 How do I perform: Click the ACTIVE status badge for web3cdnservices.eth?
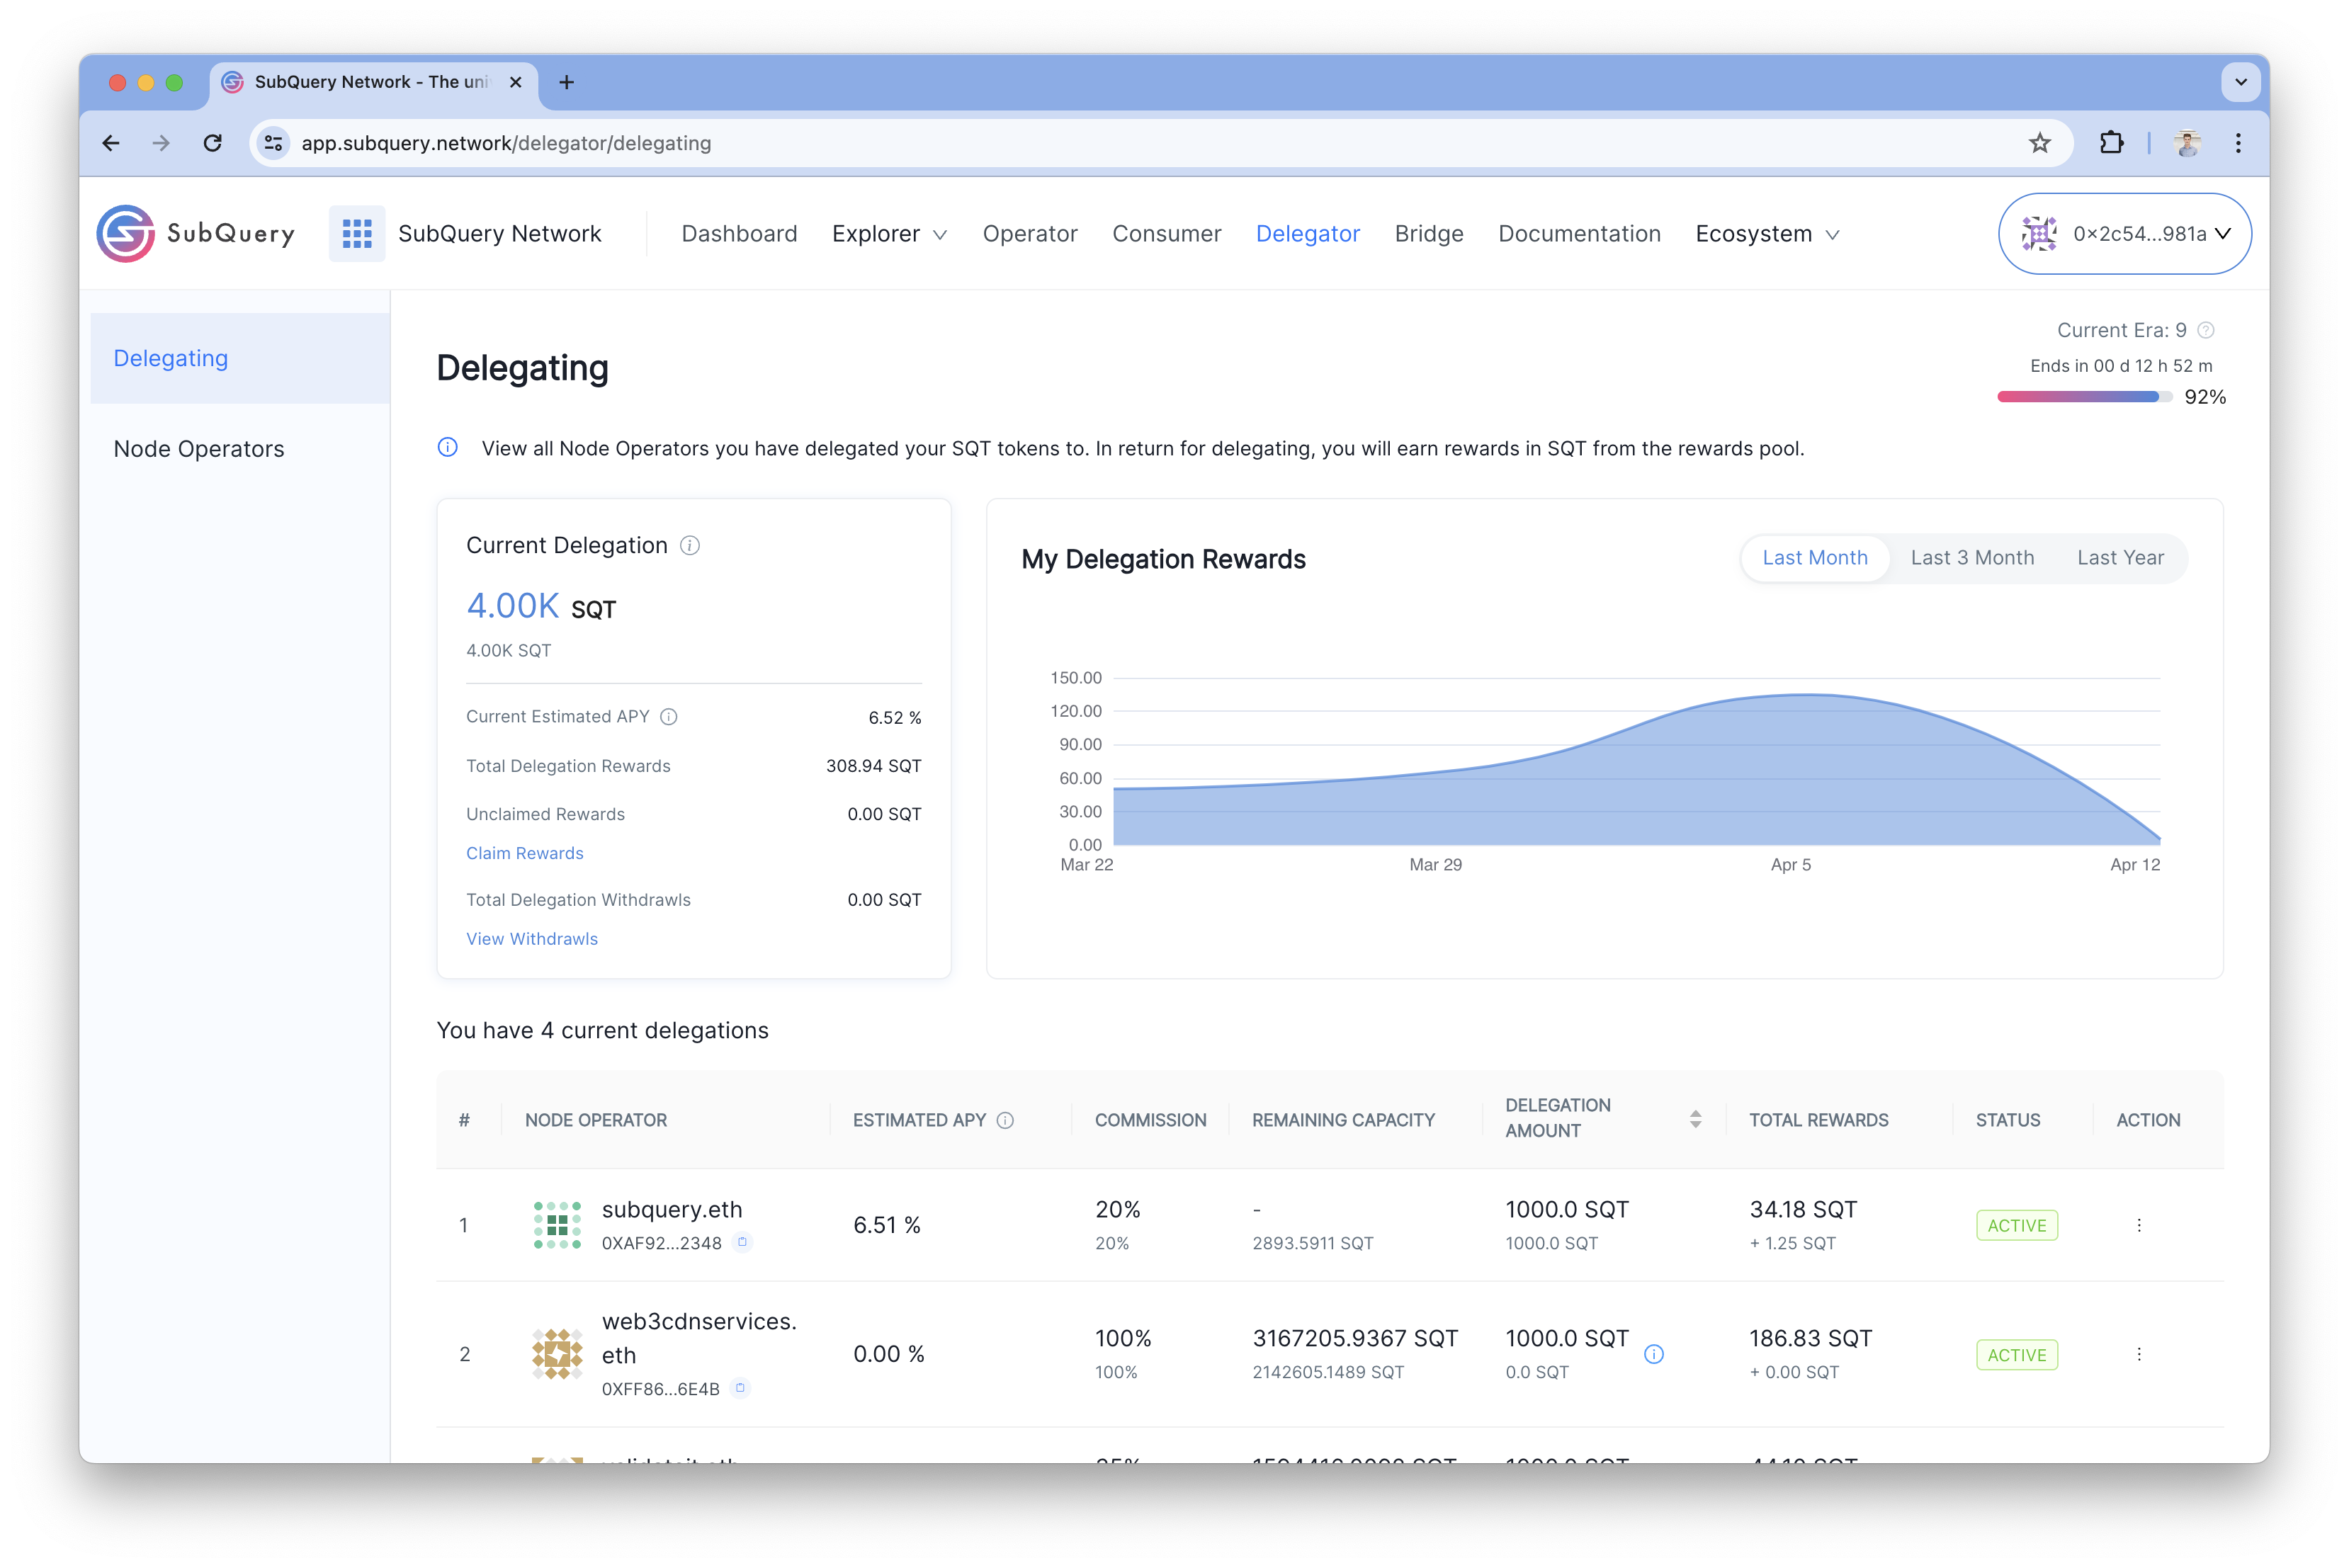coord(2016,1354)
